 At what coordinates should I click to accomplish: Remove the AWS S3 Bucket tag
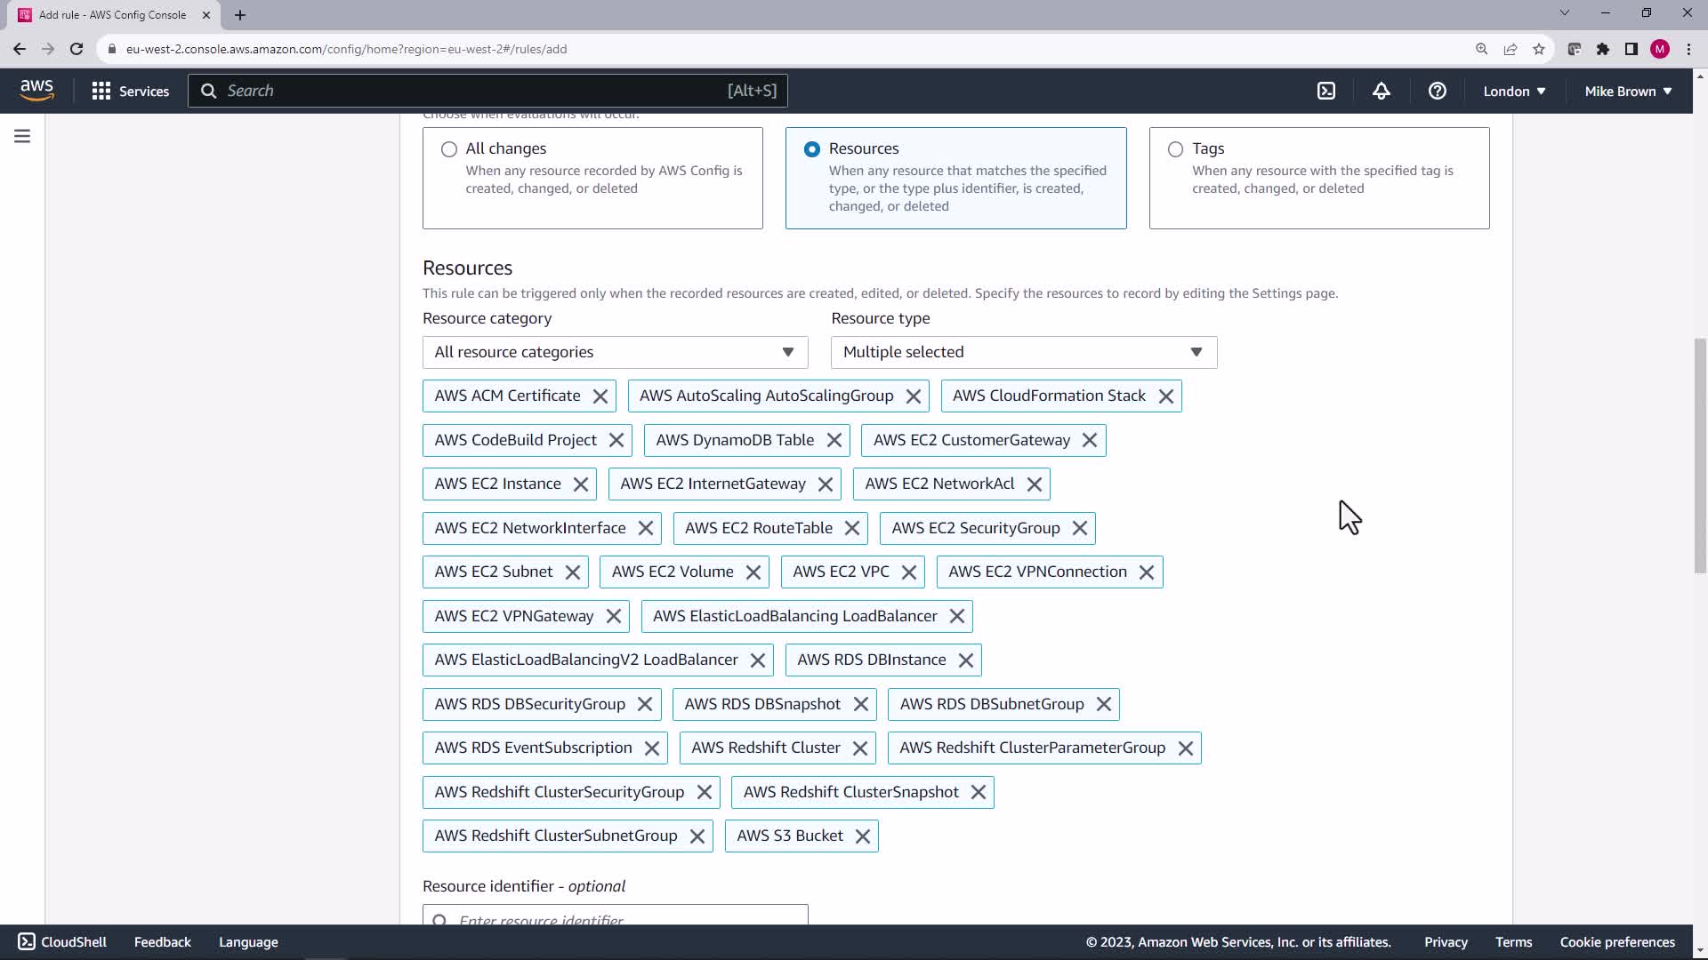point(862,836)
